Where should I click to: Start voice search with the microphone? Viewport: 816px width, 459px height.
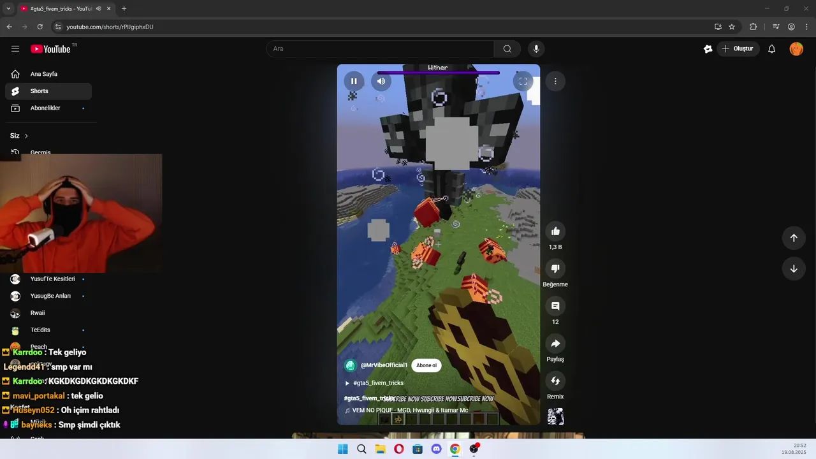[x=536, y=48]
